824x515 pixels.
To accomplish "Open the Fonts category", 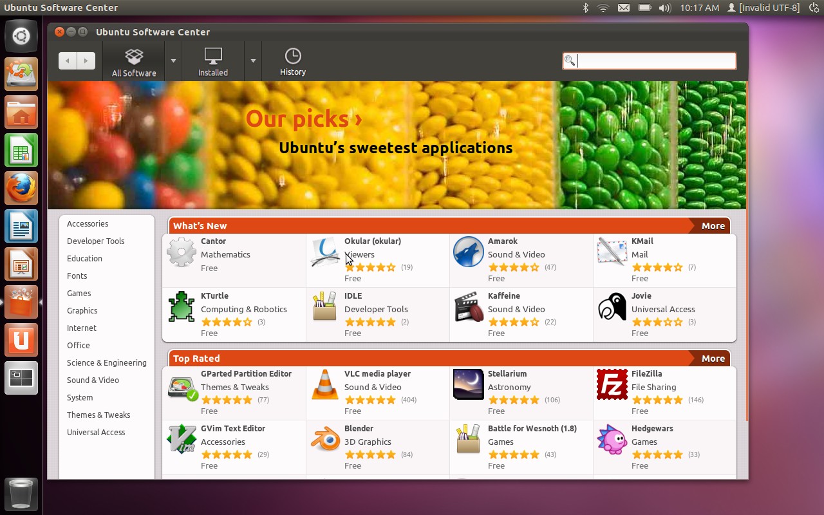I will coord(77,276).
